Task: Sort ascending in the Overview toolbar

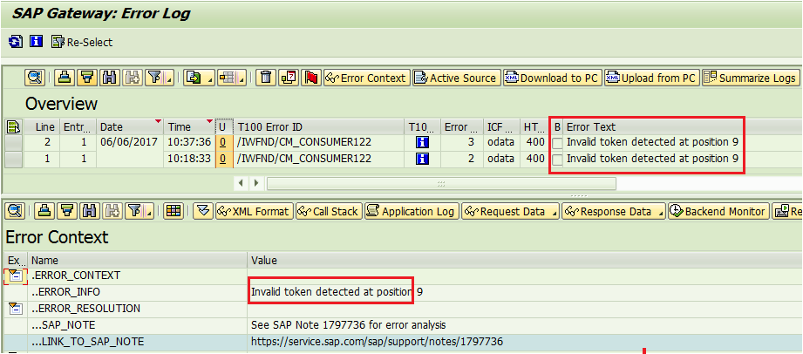Action: pos(65,78)
